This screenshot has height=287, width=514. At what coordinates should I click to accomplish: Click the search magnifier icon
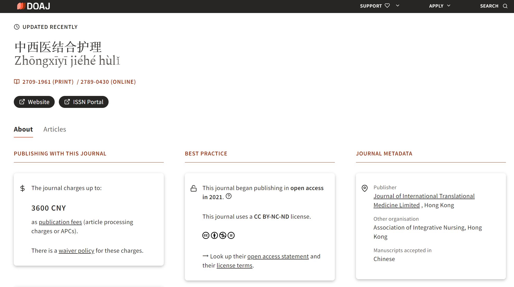pos(505,6)
